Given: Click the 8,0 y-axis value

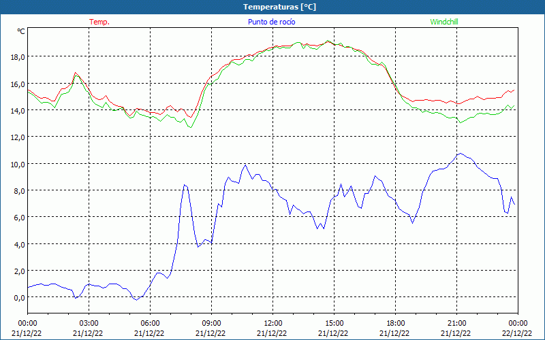Looking at the screenshot, I should pyautogui.click(x=19, y=190).
